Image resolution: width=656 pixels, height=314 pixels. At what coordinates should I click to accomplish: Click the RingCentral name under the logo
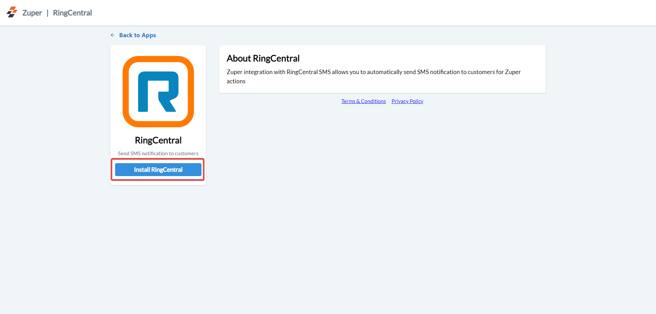[158, 140]
